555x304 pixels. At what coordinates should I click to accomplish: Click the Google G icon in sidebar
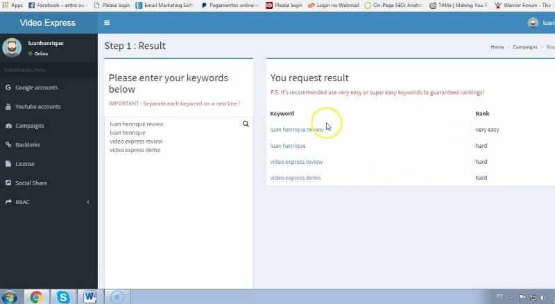click(8, 87)
